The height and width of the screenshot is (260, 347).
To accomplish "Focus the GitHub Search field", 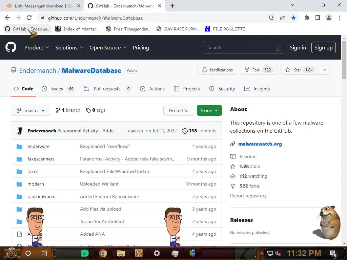I will (x=243, y=47).
